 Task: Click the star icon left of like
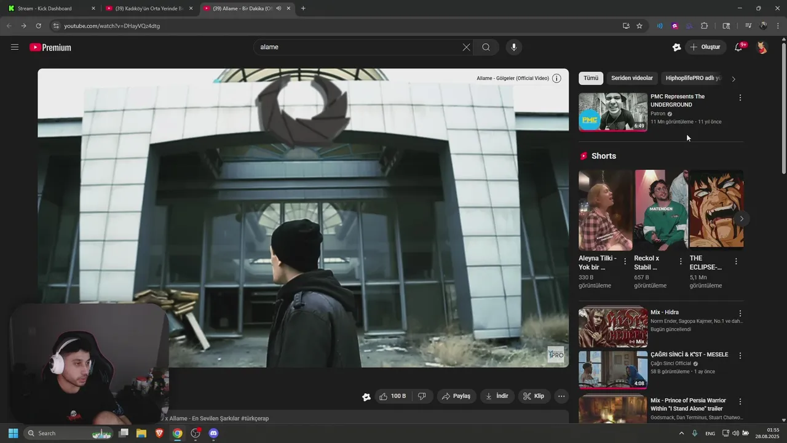coord(366,397)
